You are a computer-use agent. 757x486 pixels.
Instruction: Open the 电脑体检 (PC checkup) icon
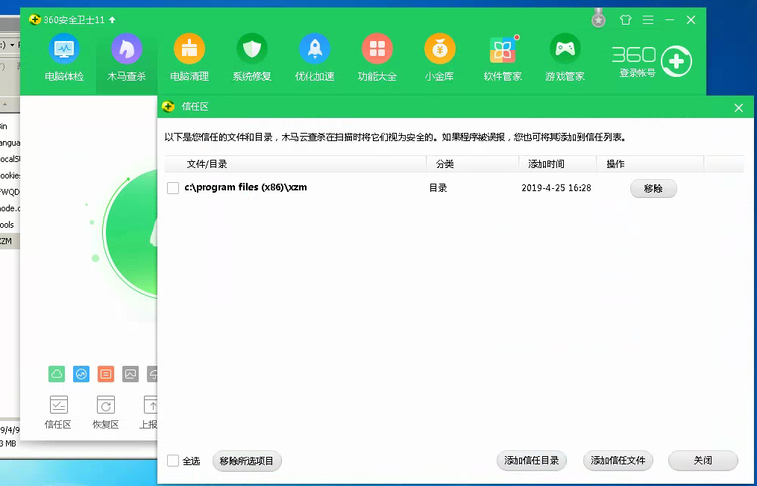[x=64, y=50]
